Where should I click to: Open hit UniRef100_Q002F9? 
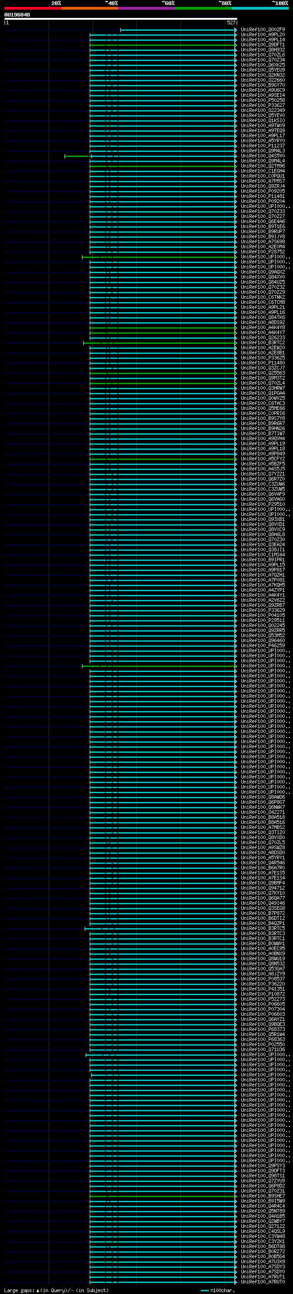pyautogui.click(x=262, y=30)
